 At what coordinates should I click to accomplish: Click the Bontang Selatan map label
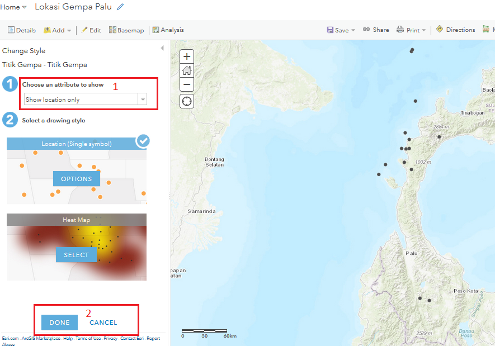(214, 162)
